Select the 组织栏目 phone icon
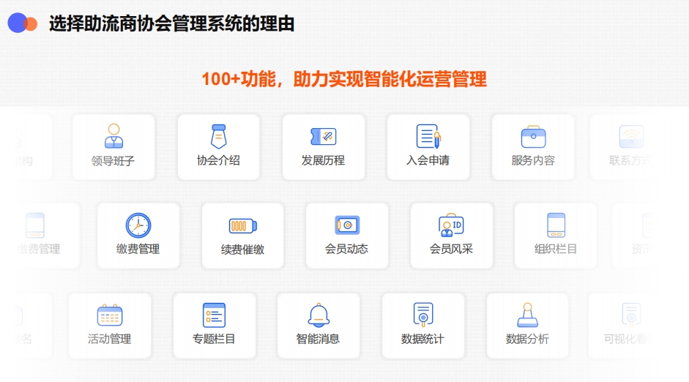 coord(556,225)
